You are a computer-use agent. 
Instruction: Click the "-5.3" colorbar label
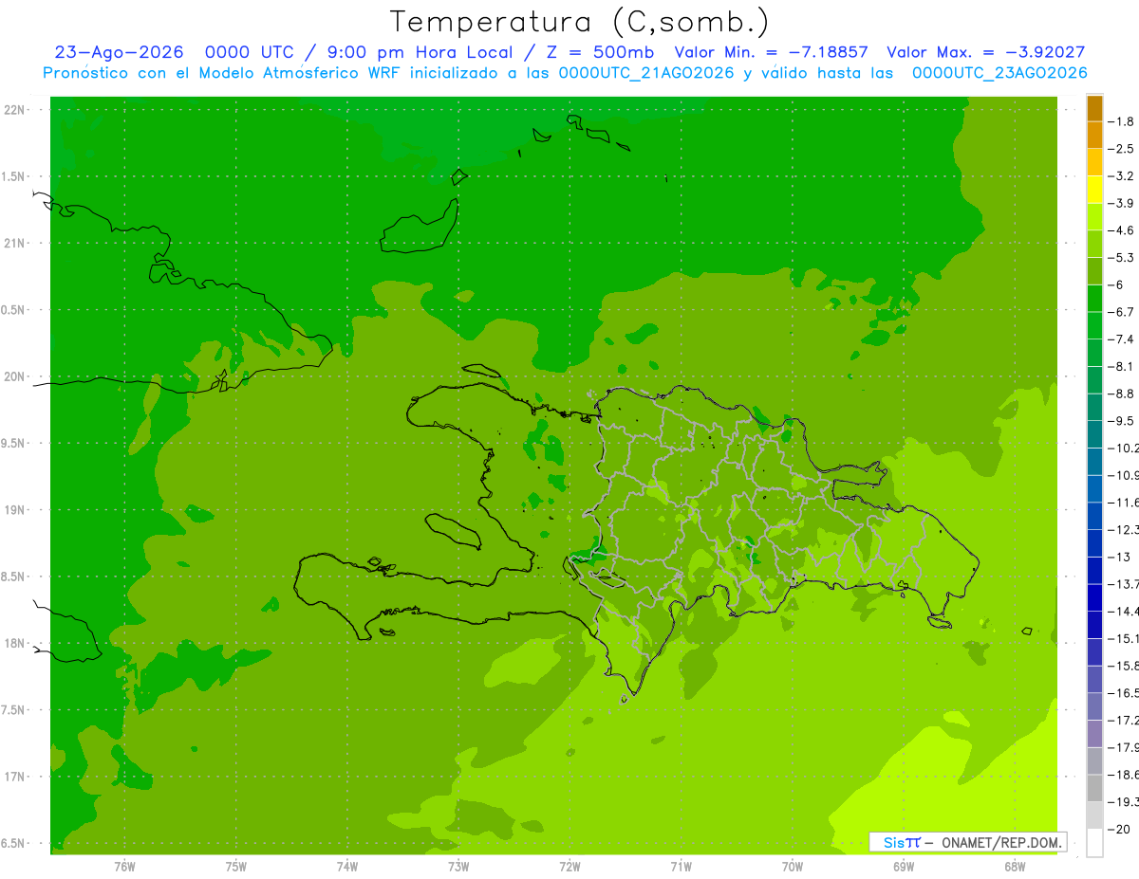pyautogui.click(x=1122, y=258)
